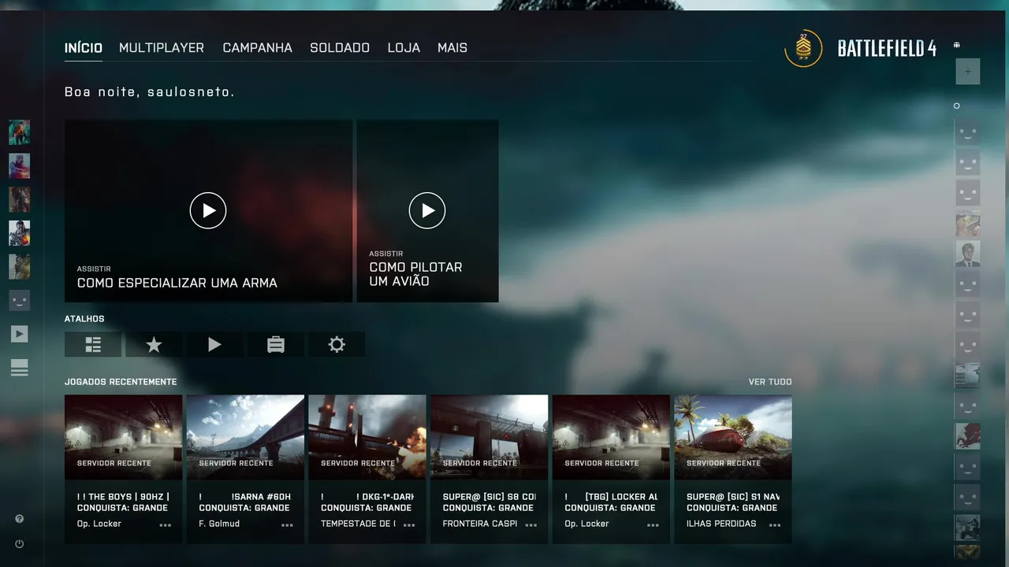This screenshot has width=1009, height=567.
Task: Open the DKG-1*-DARK server card
Action: [x=367, y=469]
